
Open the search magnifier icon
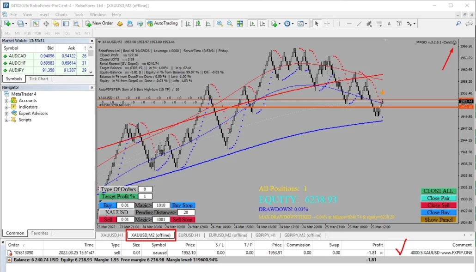tap(458, 24)
